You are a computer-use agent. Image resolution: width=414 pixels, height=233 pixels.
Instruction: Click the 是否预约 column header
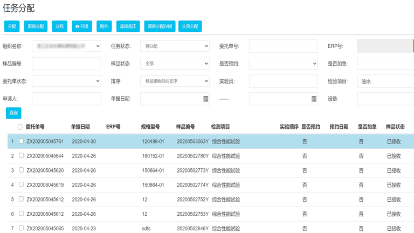310,127
